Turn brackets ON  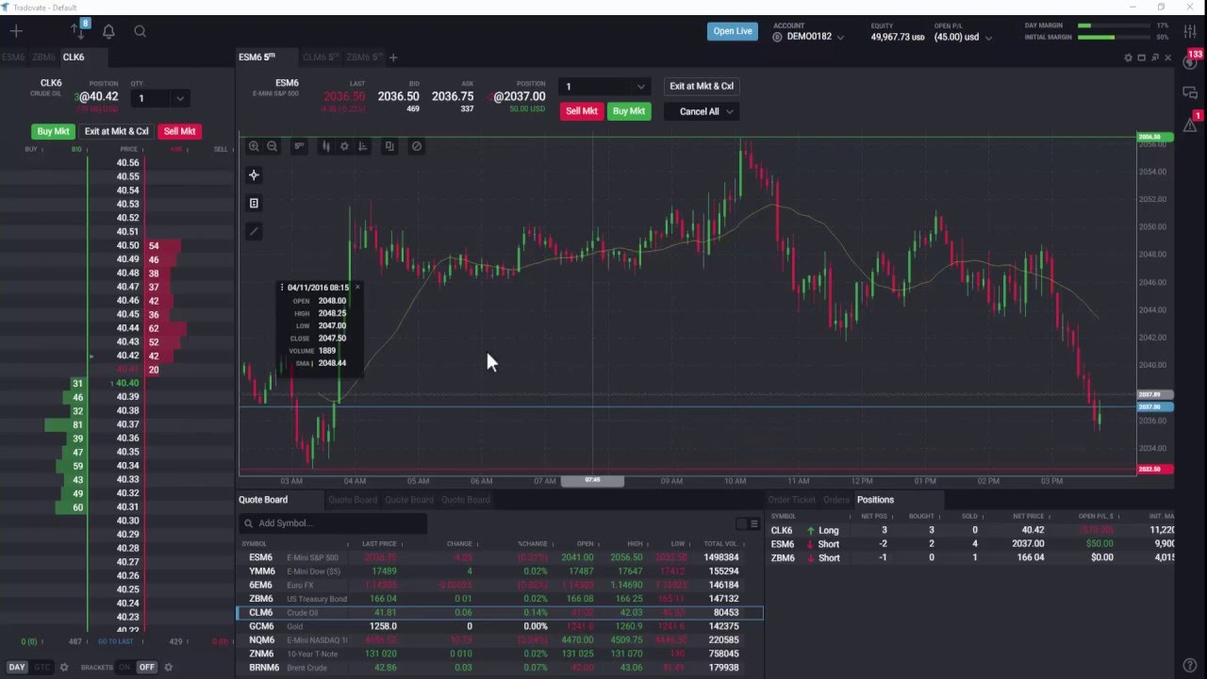[124, 667]
